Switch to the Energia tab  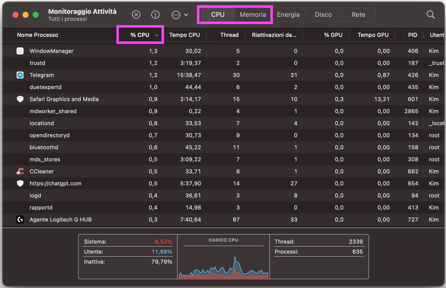(288, 15)
